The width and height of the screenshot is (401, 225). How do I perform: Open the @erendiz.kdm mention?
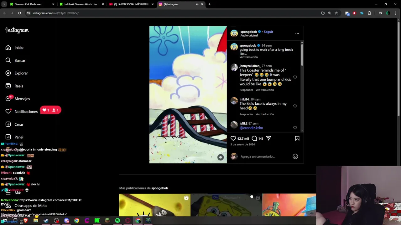pos(251,128)
